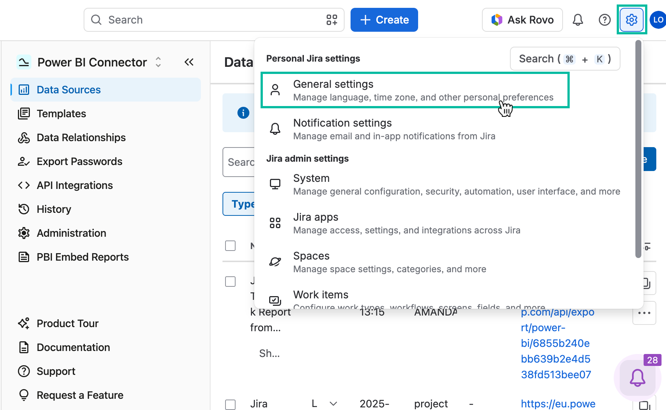Click the Data Relationships icon in sidebar

click(x=24, y=137)
